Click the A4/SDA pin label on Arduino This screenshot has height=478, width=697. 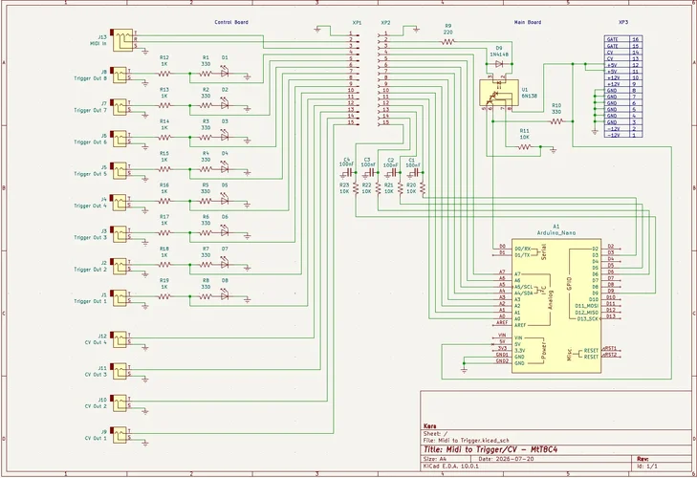click(x=524, y=293)
